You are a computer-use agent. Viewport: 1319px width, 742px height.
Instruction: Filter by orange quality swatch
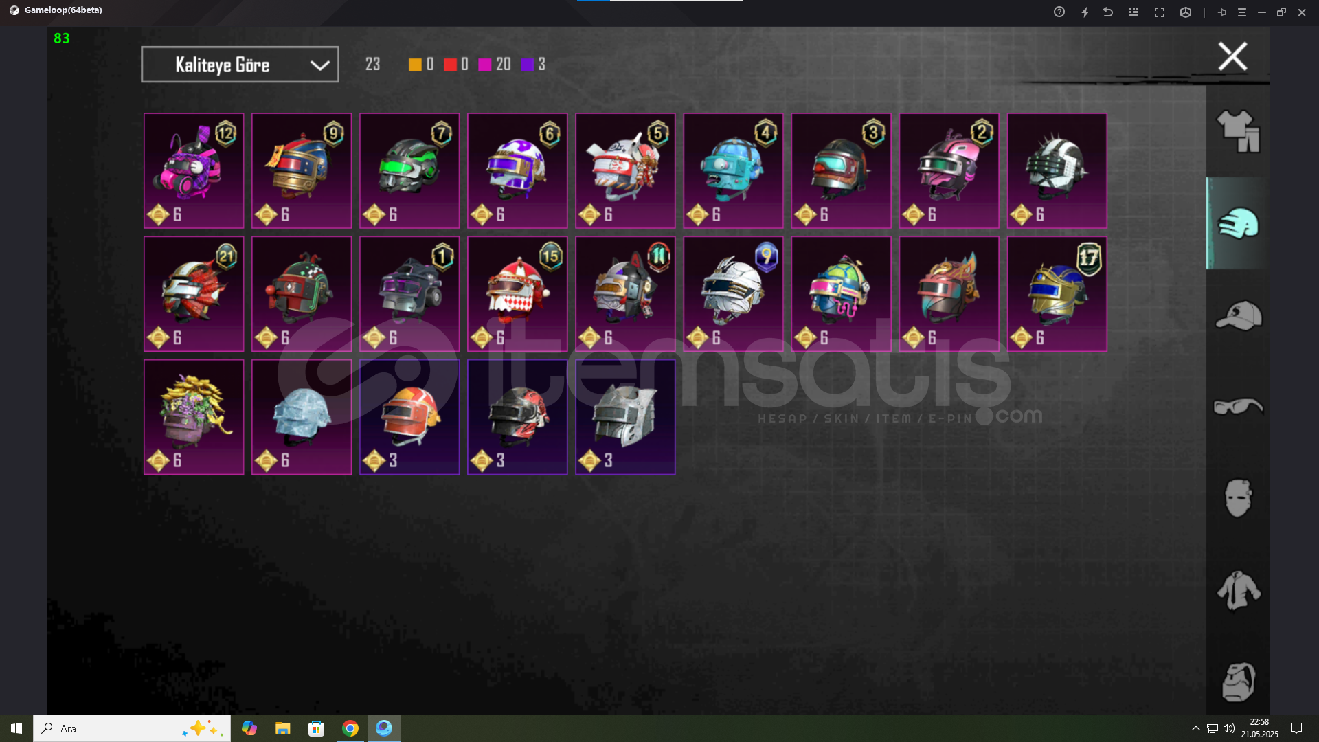pos(415,65)
